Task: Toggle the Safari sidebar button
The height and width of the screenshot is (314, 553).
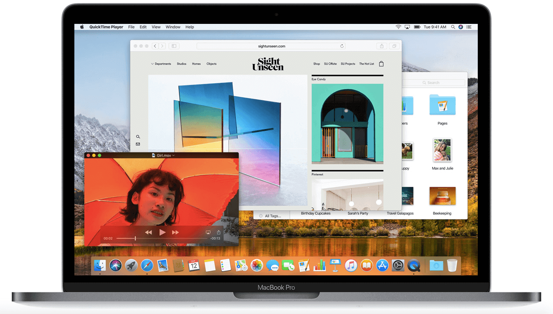Action: click(x=174, y=46)
